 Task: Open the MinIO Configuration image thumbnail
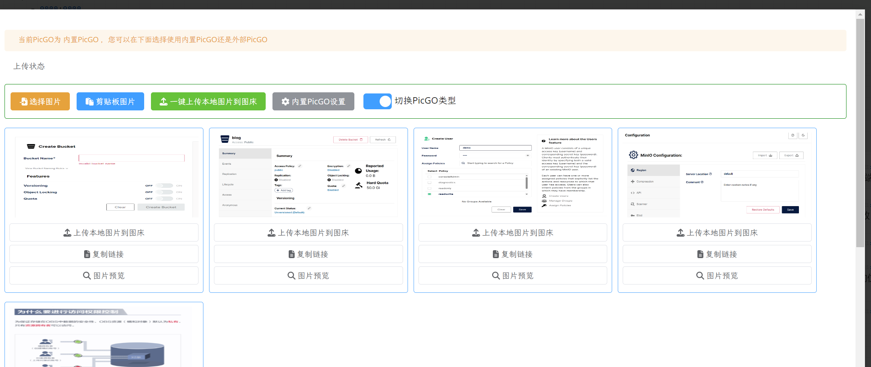[717, 176]
